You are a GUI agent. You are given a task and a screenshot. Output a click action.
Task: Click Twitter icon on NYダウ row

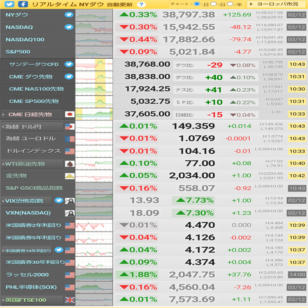point(69,15)
